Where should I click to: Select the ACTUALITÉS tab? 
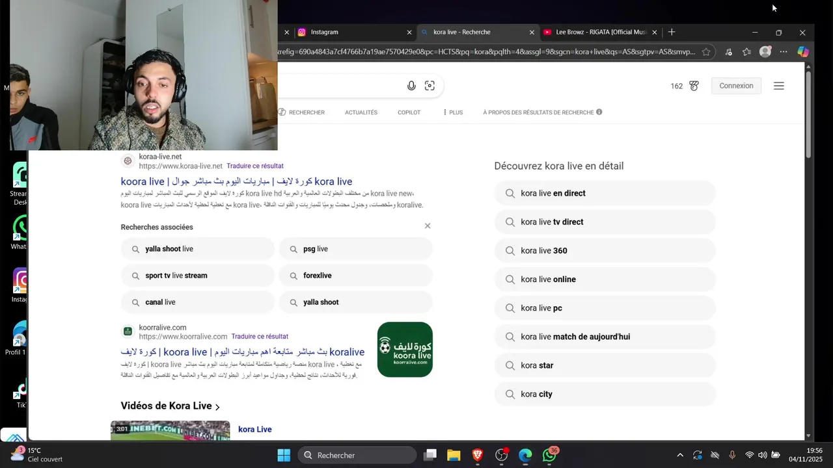361,112
